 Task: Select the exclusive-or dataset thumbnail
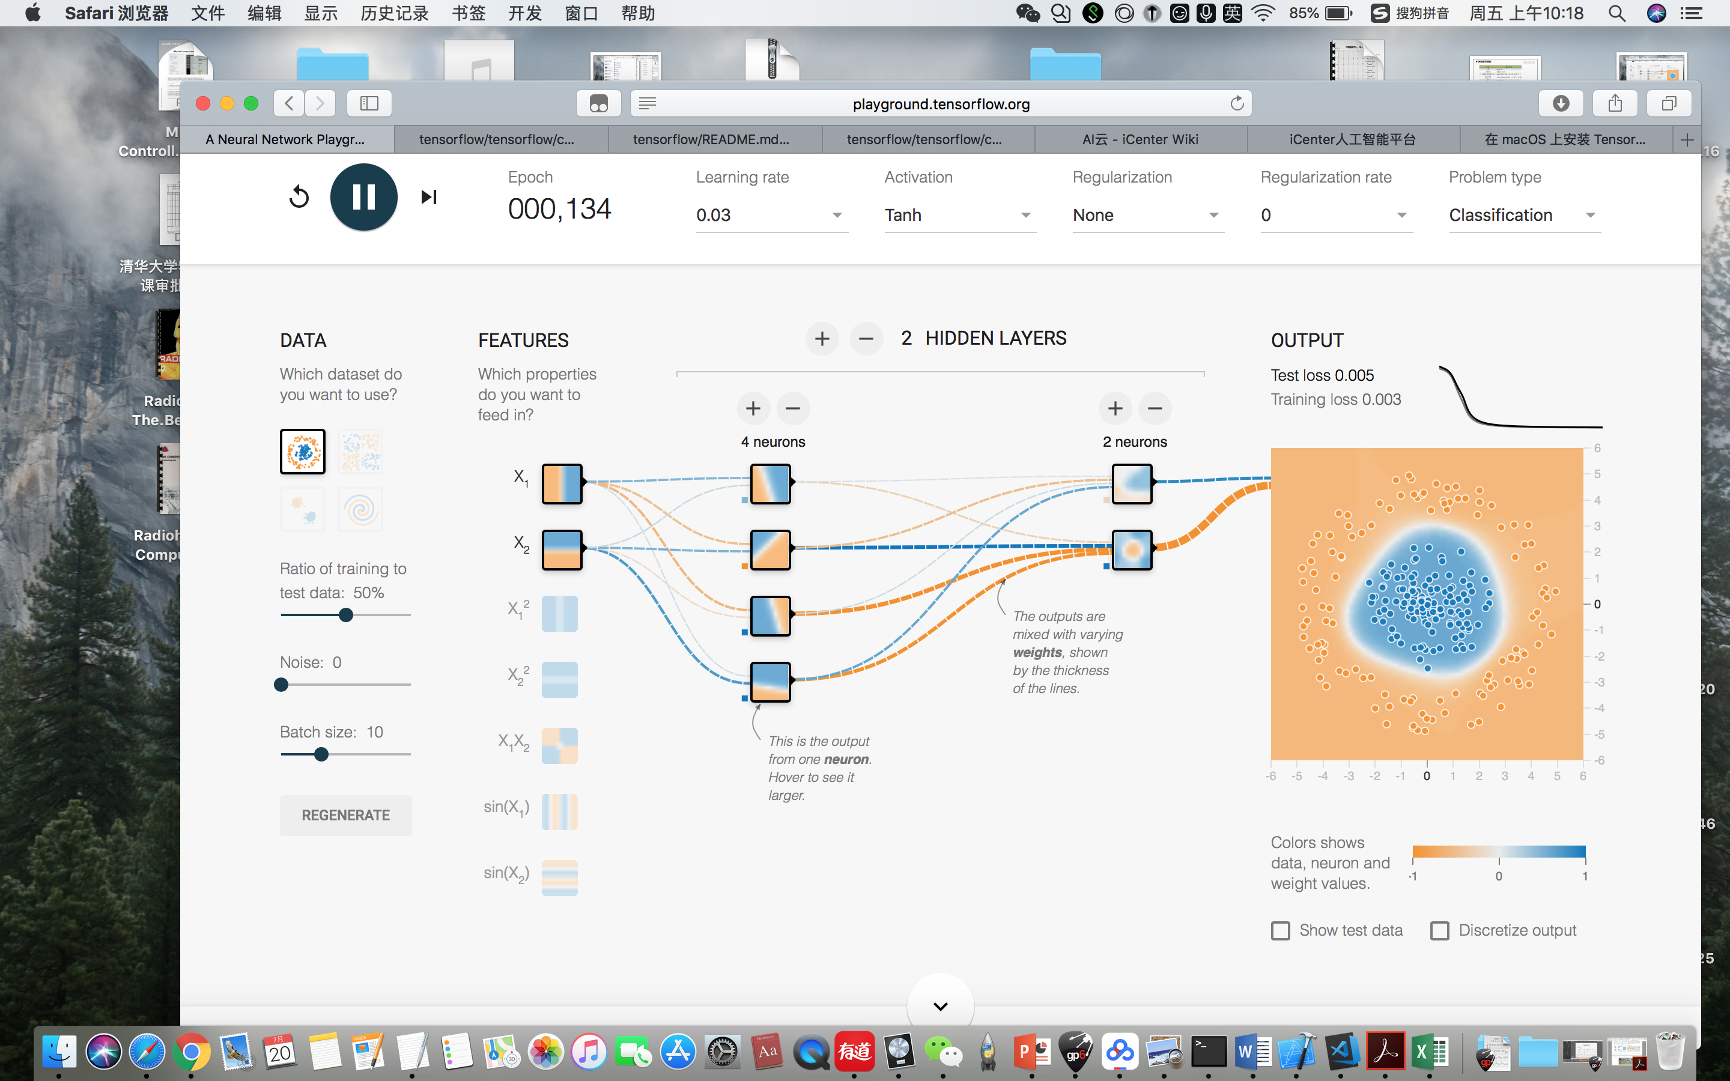pos(360,451)
